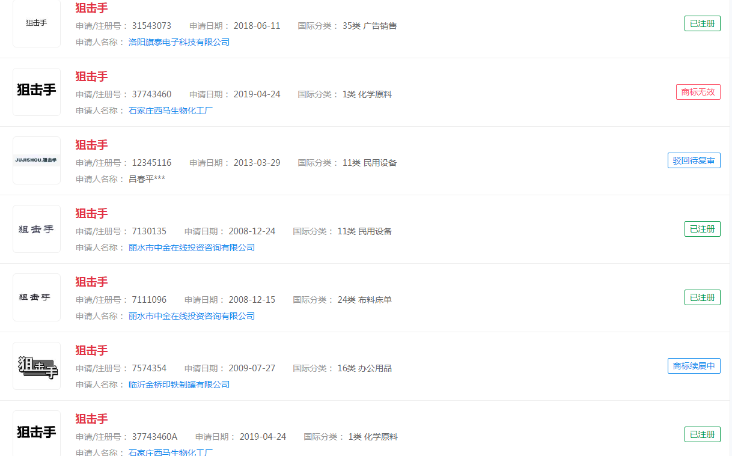Click the 驳回待复审 status badge
Image resolution: width=732 pixels, height=456 pixels.
pyautogui.click(x=694, y=160)
